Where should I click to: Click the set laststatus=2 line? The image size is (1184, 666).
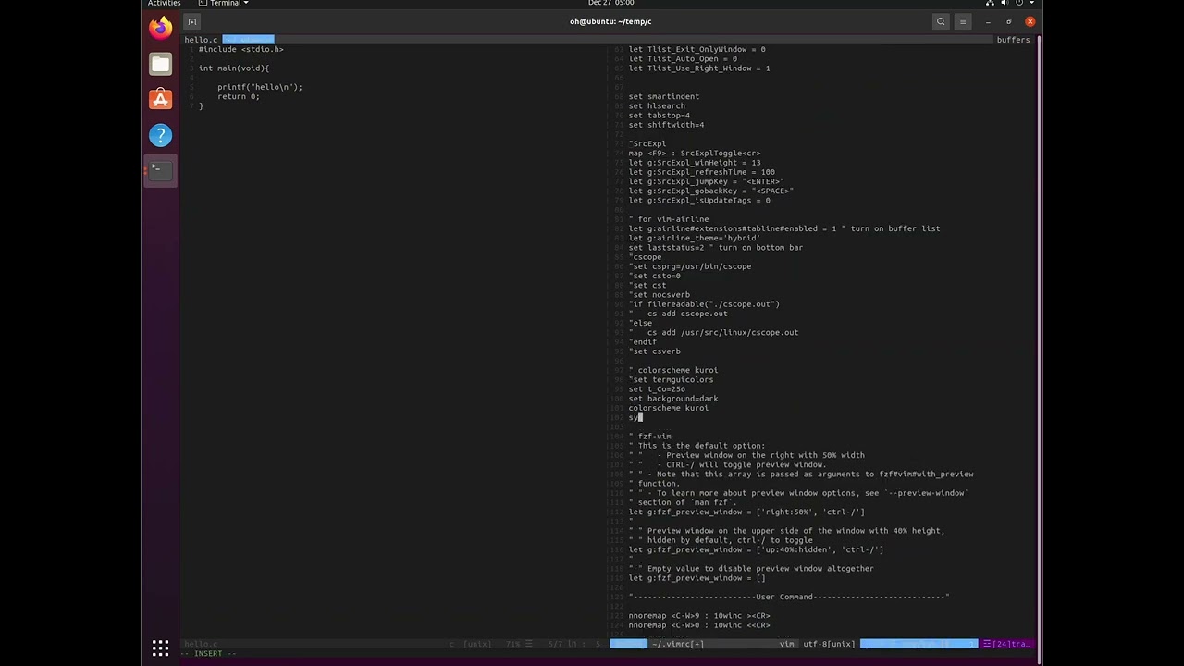tap(716, 248)
